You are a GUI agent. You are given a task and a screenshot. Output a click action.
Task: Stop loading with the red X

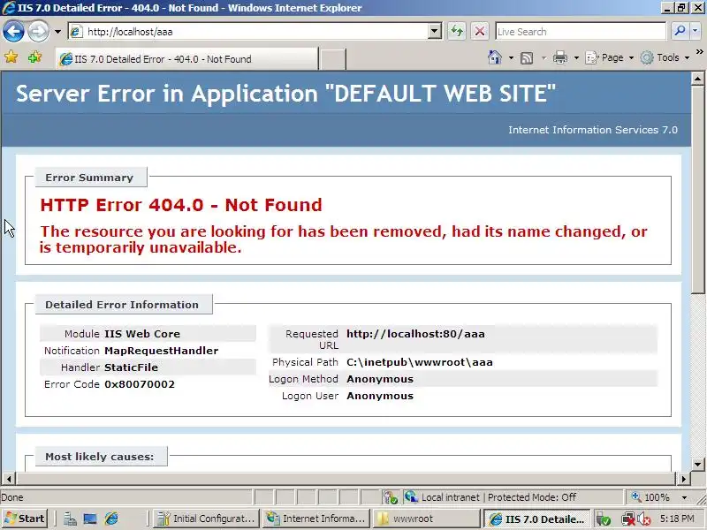click(480, 32)
